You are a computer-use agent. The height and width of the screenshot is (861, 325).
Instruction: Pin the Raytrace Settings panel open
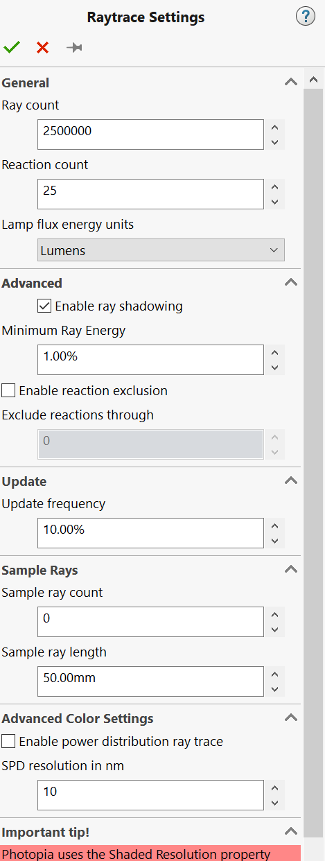(74, 47)
